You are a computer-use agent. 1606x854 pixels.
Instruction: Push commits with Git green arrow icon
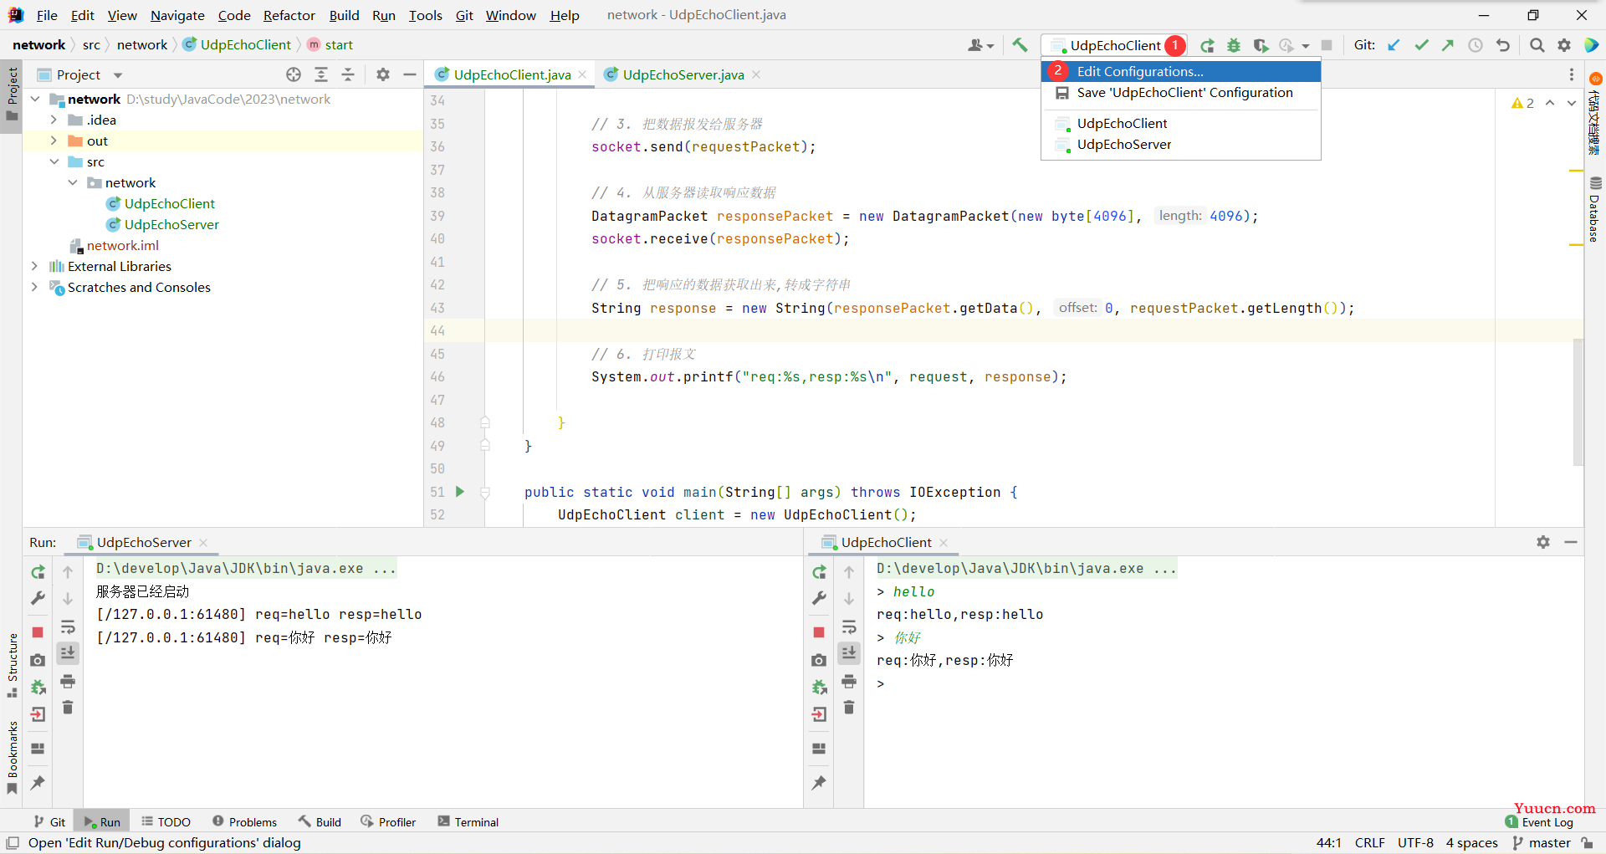coord(1448,45)
